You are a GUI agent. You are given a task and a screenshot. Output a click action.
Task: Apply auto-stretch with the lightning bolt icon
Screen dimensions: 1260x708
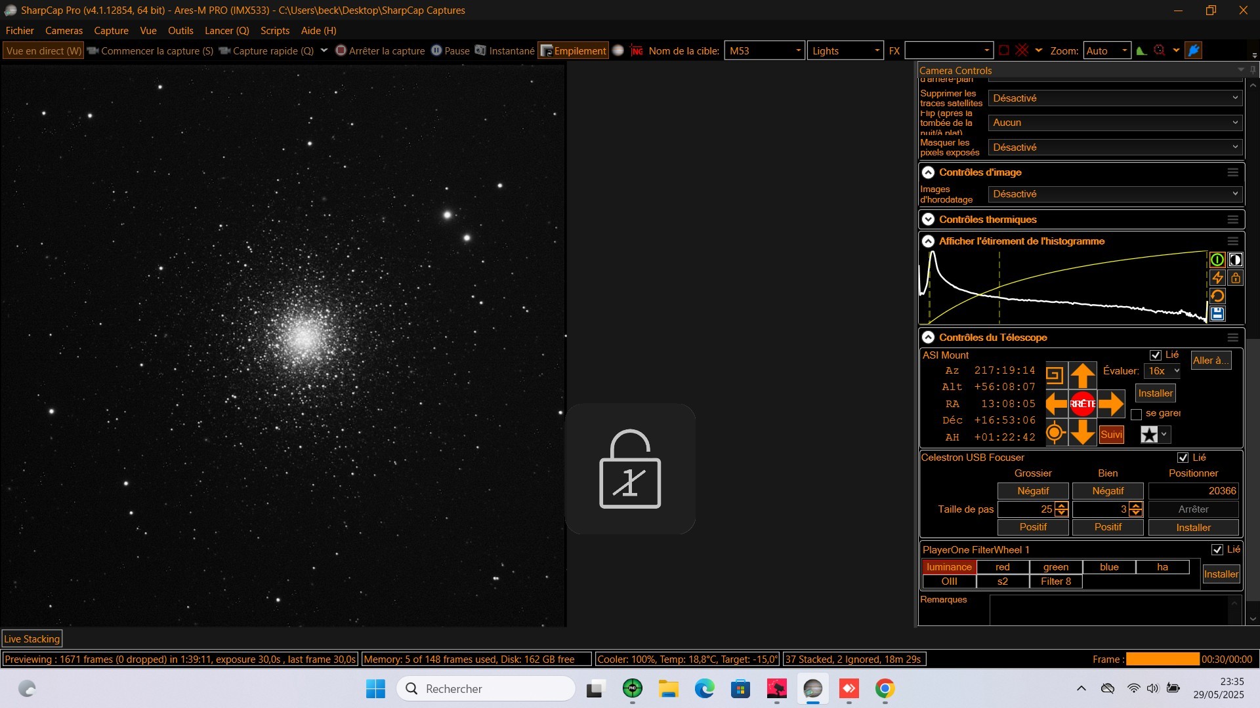pos(1217,278)
